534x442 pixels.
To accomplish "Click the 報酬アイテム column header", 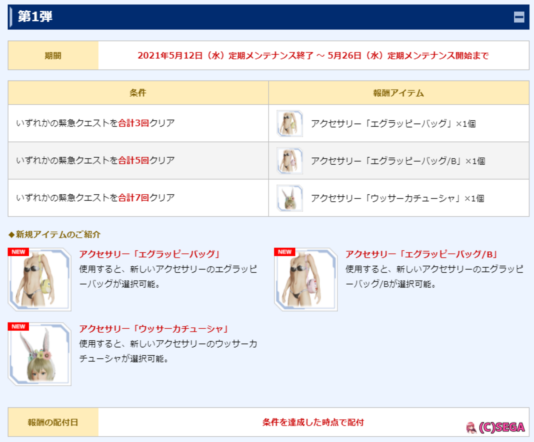I will coord(399,93).
